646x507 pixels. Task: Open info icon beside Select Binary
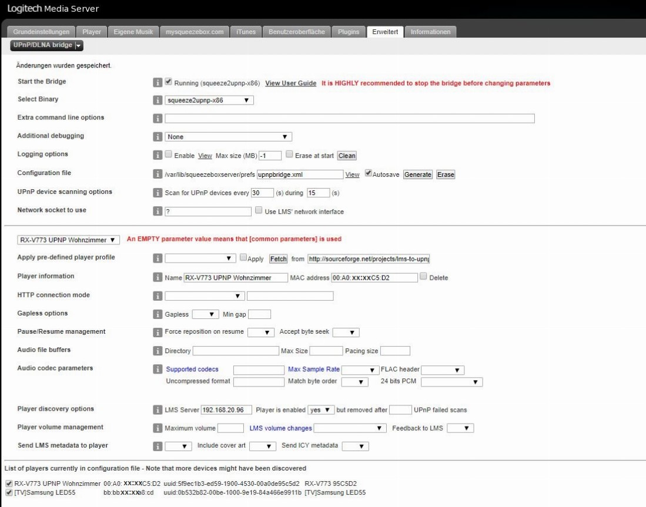(x=158, y=100)
